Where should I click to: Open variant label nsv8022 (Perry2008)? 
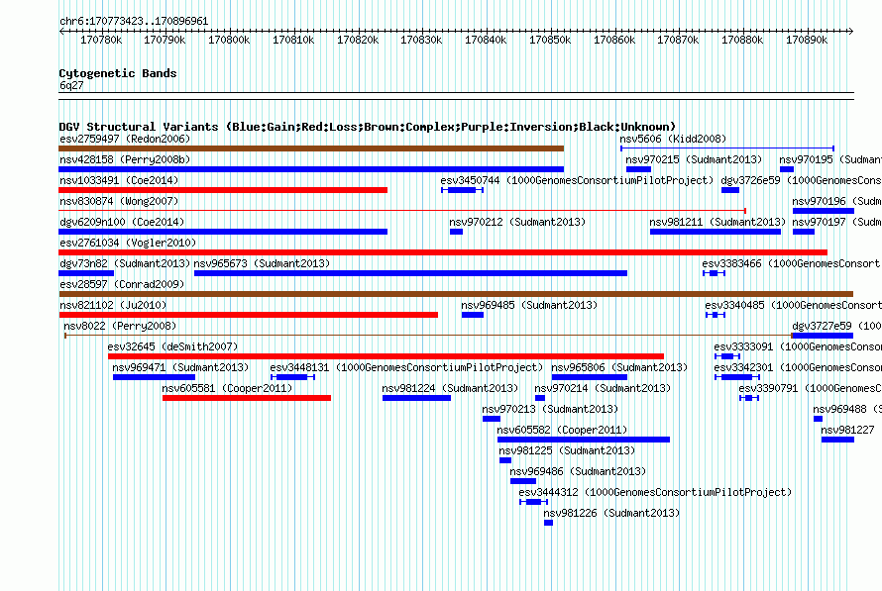point(120,326)
